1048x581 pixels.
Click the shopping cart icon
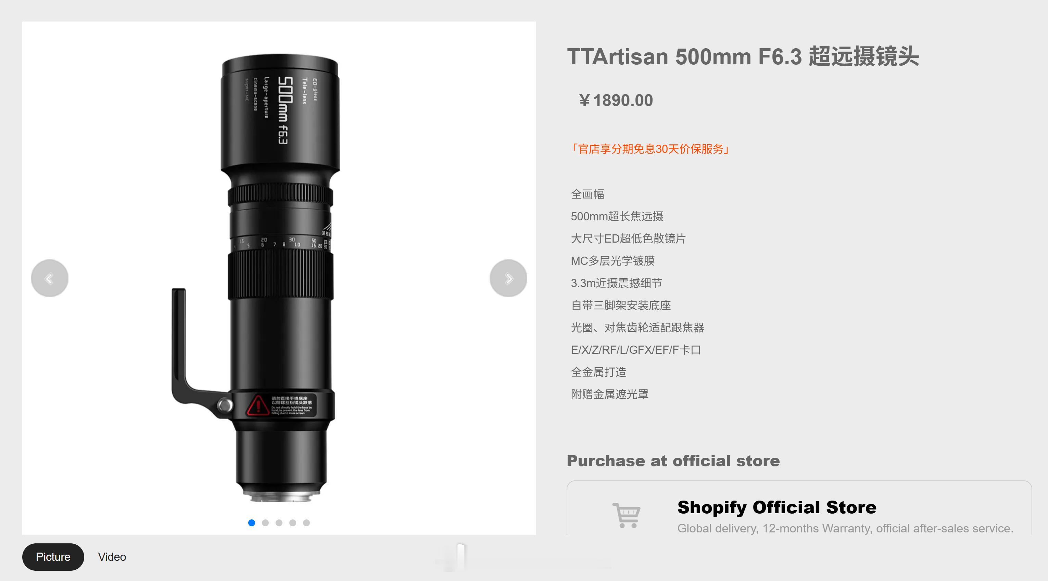click(x=627, y=515)
